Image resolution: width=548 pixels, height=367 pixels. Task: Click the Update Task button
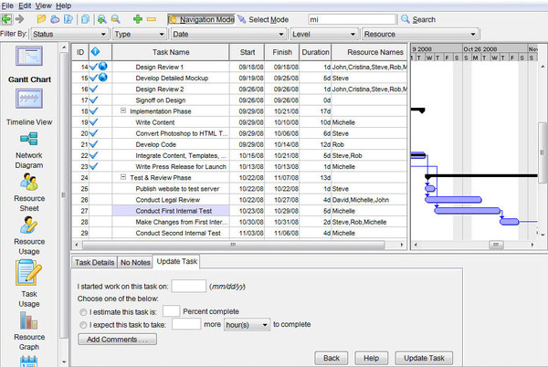pos(428,357)
